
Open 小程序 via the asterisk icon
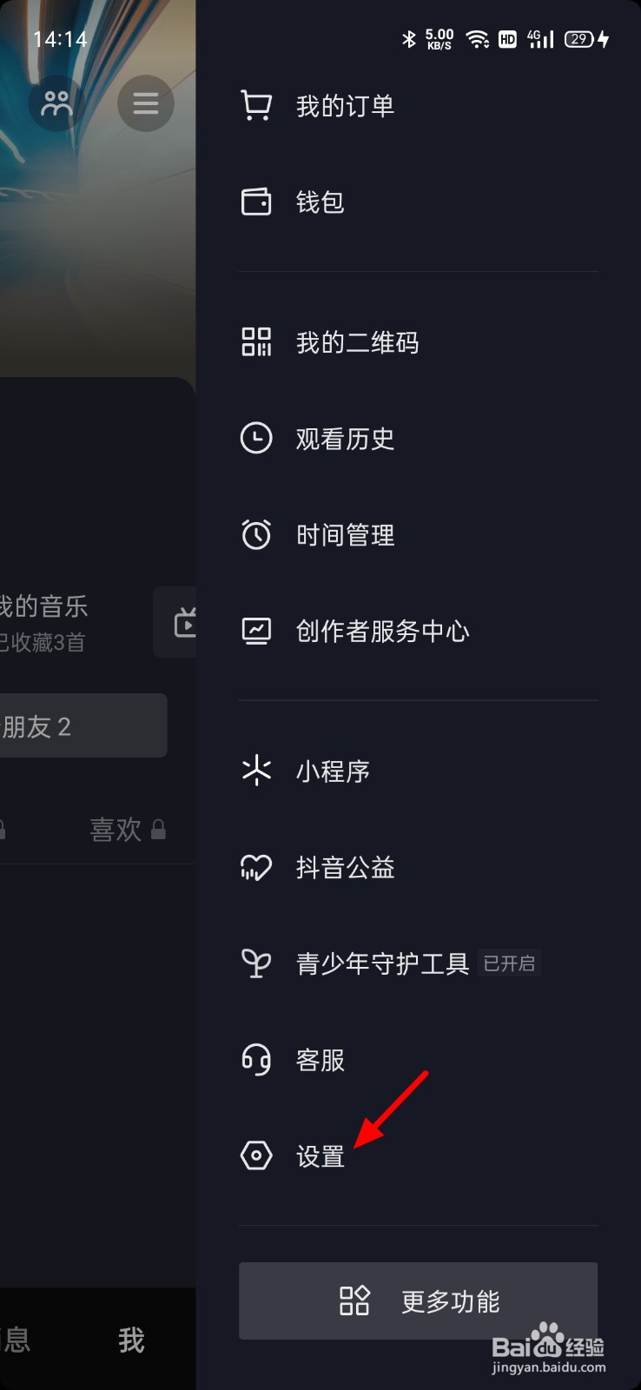[x=255, y=771]
